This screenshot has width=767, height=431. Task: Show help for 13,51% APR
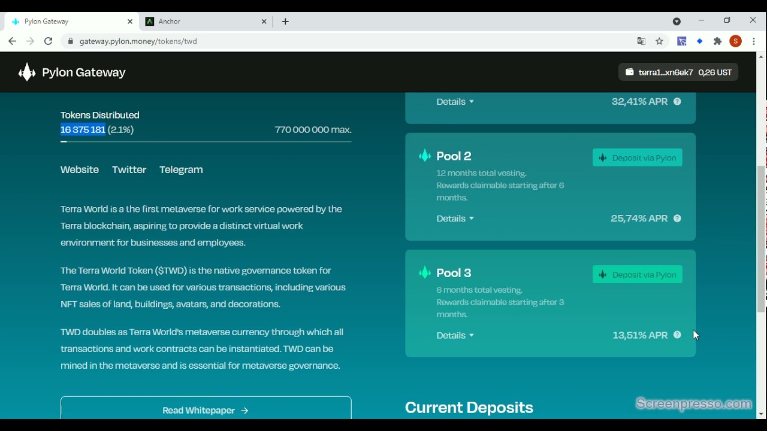(x=678, y=335)
